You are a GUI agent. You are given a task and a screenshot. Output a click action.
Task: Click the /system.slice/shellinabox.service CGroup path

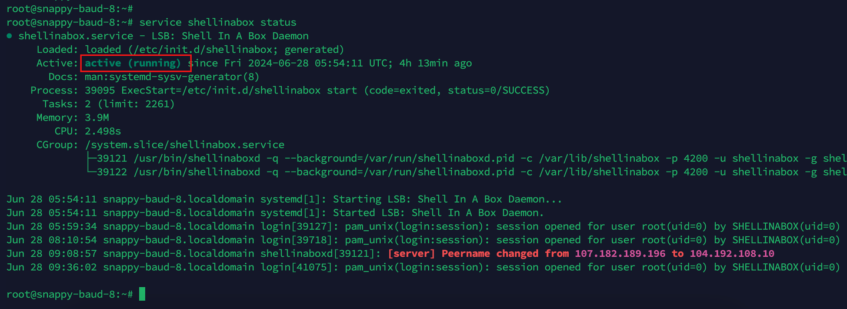pos(185,145)
